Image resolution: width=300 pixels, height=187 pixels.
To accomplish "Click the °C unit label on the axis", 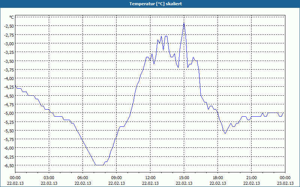I will point(12,17).
